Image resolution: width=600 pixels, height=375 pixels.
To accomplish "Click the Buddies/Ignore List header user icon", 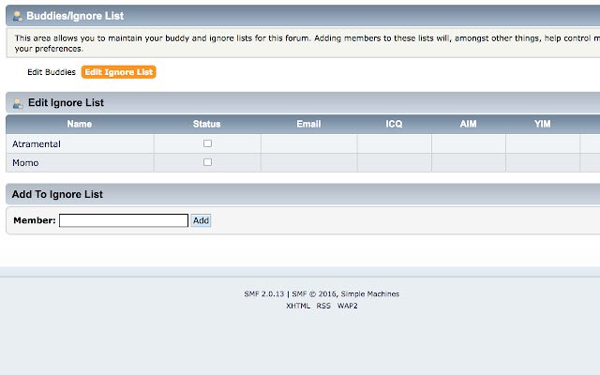I will [x=18, y=16].
